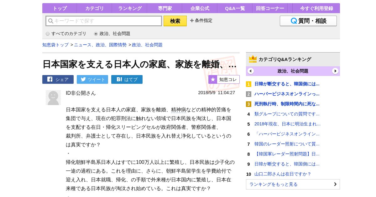Select the 政治、社会問題 radio button

pyautogui.click(x=96, y=34)
